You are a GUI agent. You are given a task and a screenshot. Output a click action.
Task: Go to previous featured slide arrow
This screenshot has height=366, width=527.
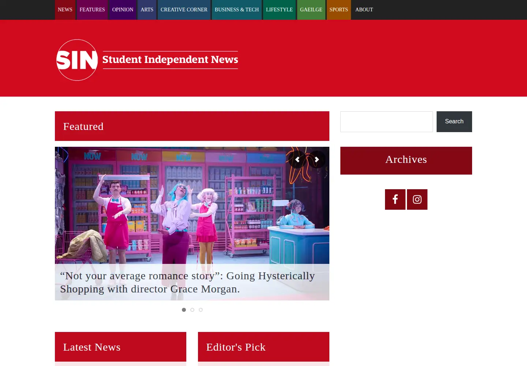(x=298, y=160)
